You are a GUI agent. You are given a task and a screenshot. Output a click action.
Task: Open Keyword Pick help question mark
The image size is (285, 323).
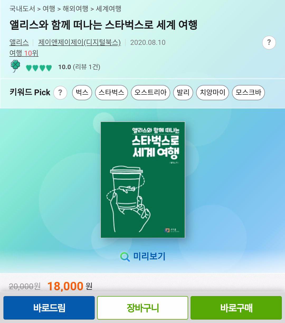pyautogui.click(x=60, y=93)
